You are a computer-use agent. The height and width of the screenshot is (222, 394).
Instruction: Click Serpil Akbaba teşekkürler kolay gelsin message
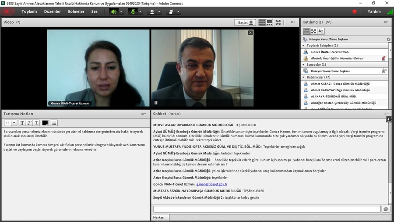pos(206,197)
